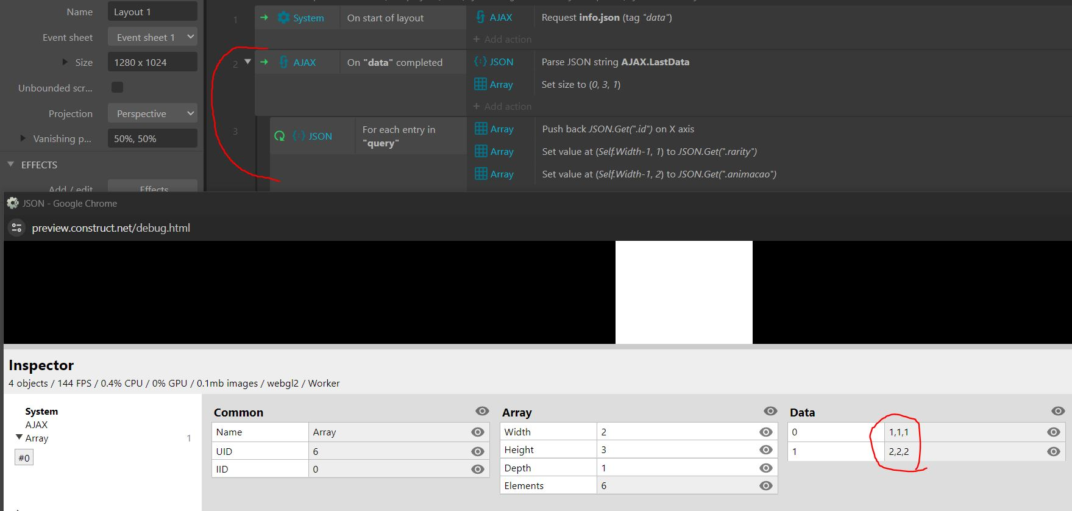Toggle the eye icon on Common section header
The height and width of the screenshot is (511, 1072).
click(482, 412)
